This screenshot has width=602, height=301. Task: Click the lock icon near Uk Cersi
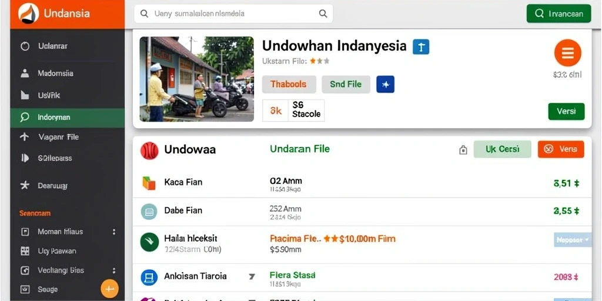coord(463,150)
